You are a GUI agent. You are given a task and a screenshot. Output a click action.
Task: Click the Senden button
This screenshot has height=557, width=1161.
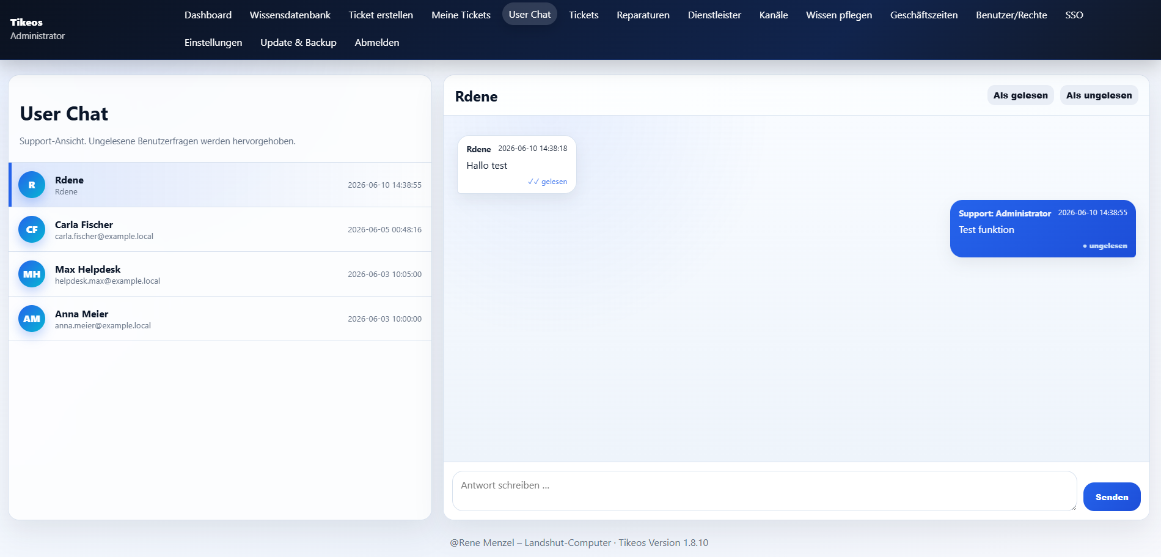1112,497
